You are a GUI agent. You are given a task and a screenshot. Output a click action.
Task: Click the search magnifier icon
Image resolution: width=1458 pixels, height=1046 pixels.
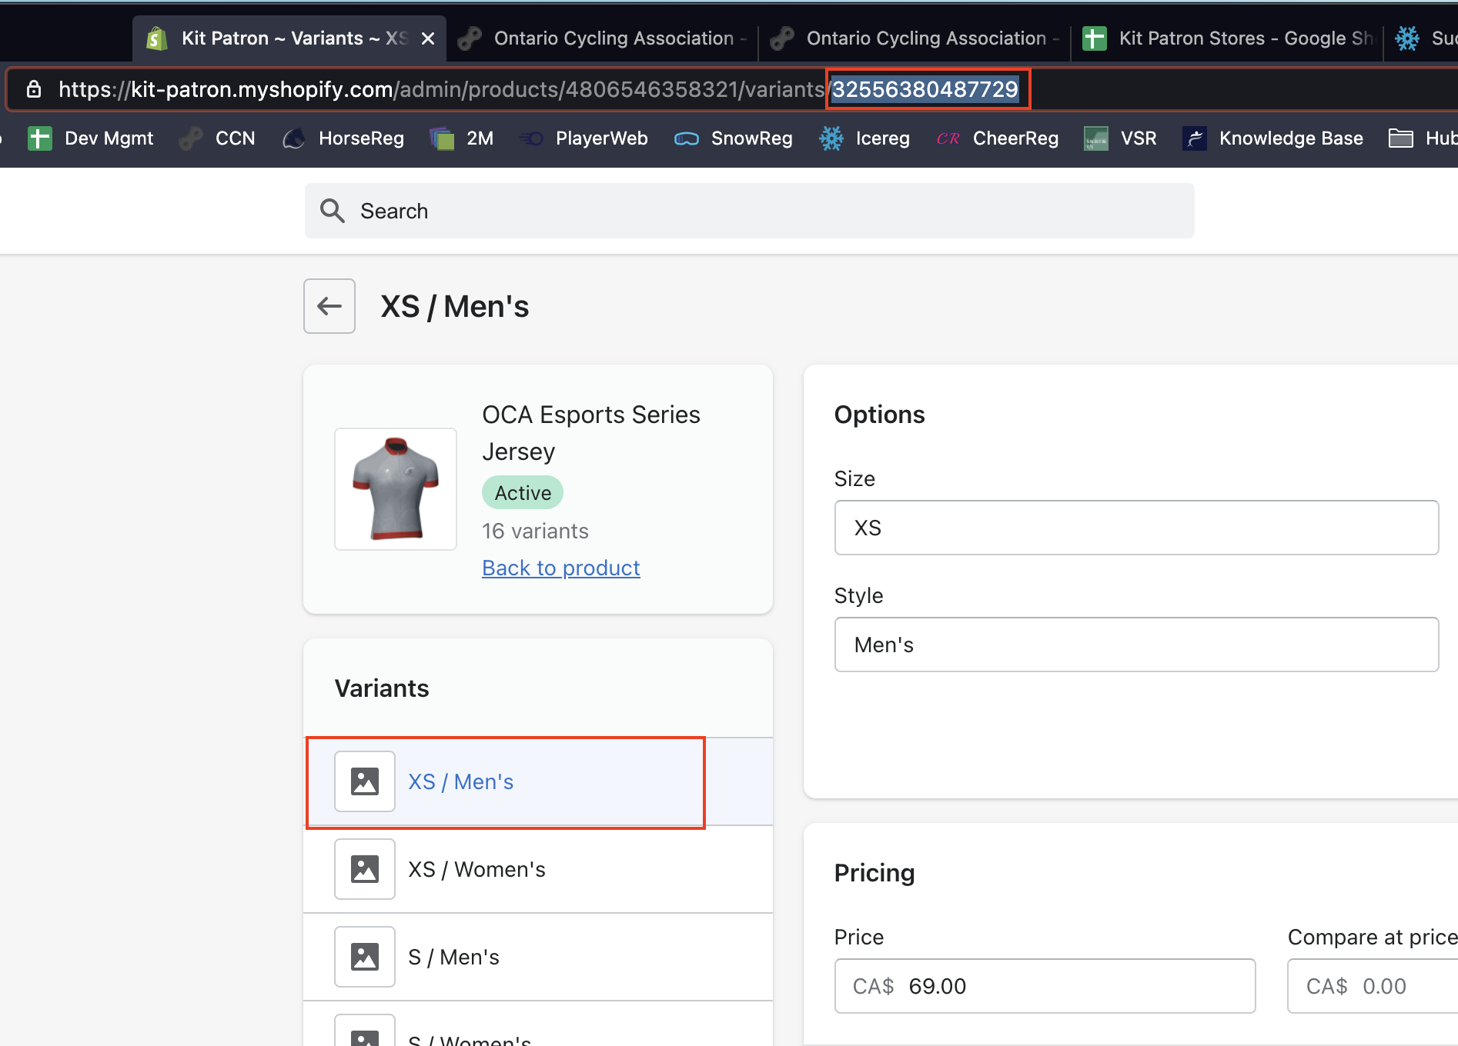click(333, 211)
